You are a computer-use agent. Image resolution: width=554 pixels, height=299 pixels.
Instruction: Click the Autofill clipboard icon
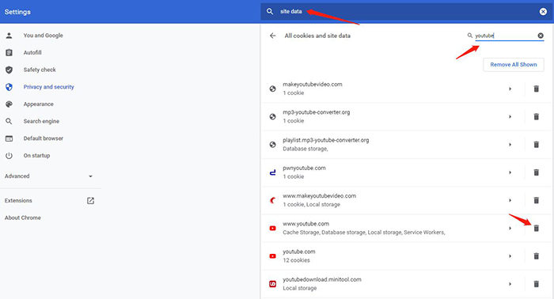(x=9, y=52)
